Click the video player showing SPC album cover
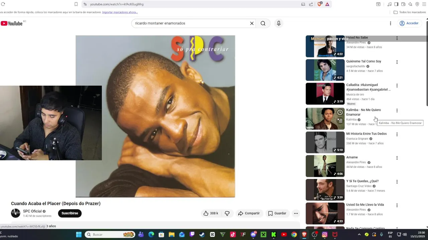 [155, 116]
